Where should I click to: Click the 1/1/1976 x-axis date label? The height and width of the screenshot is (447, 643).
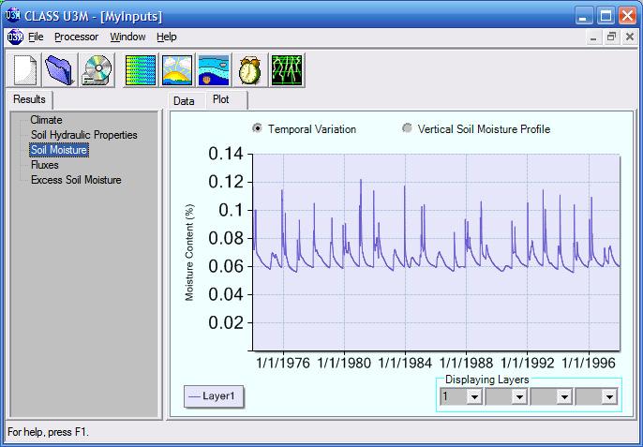[x=283, y=363]
